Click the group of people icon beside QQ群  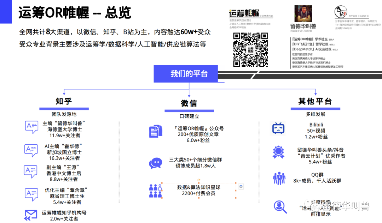pos(279,178)
